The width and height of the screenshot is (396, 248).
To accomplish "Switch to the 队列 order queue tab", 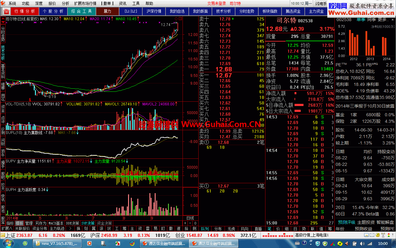I will (x=204, y=229).
